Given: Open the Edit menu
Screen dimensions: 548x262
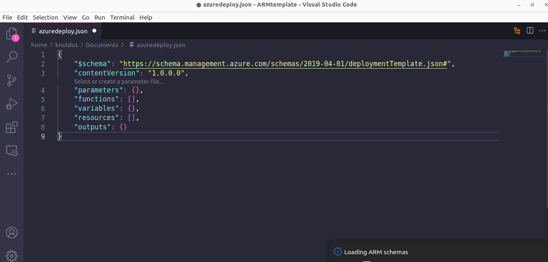Looking at the screenshot, I should 22,18.
